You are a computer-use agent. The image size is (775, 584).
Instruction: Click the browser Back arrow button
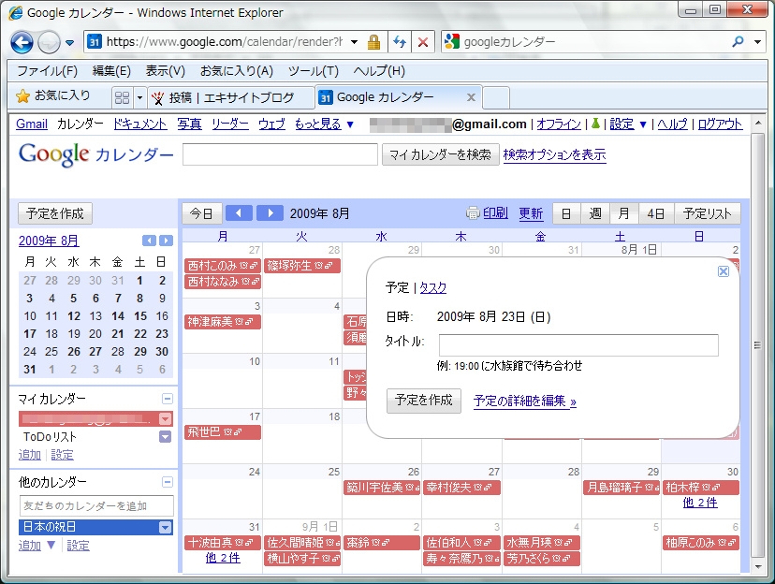point(22,42)
